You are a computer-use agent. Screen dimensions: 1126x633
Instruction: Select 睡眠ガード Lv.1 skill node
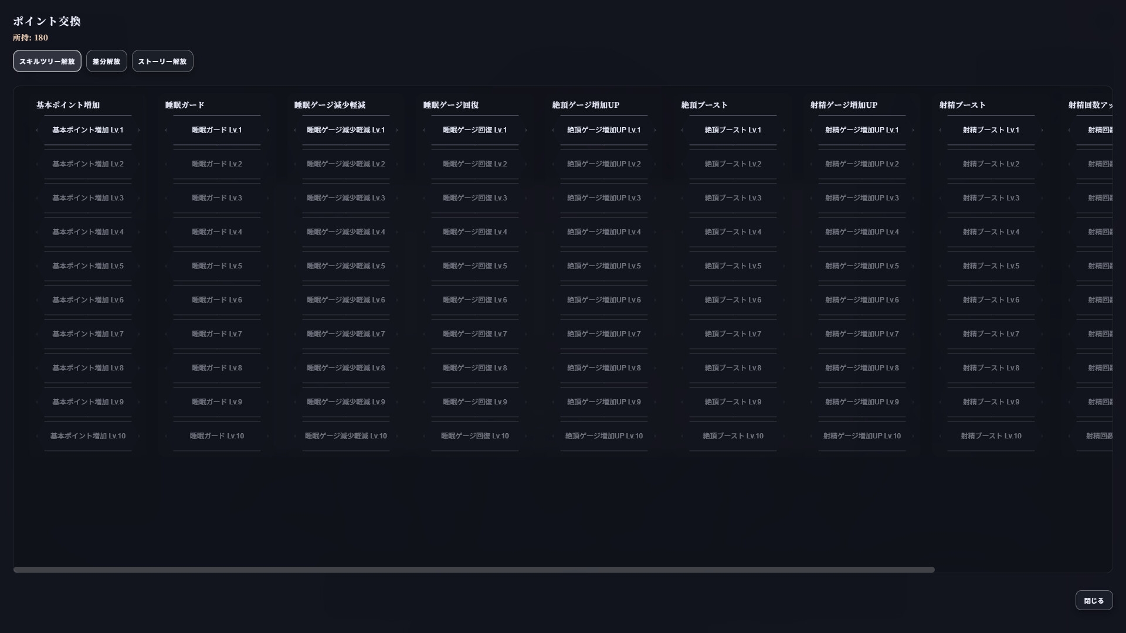217,130
